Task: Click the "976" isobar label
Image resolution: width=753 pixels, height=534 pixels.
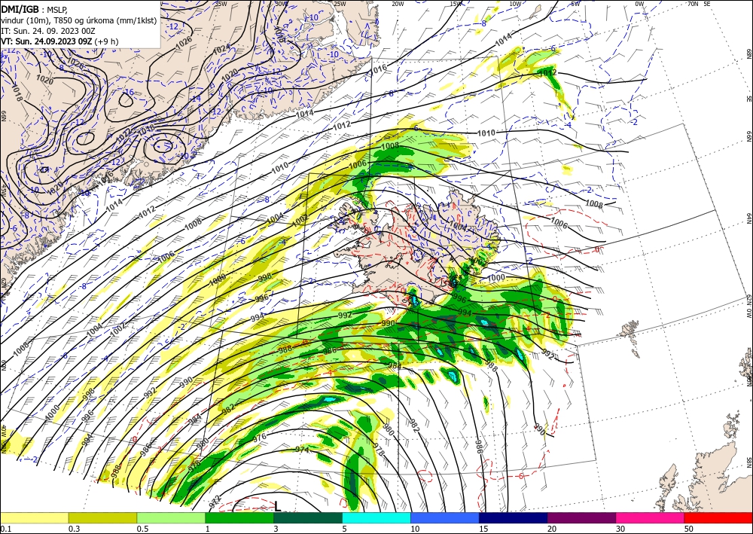Action: [259, 438]
